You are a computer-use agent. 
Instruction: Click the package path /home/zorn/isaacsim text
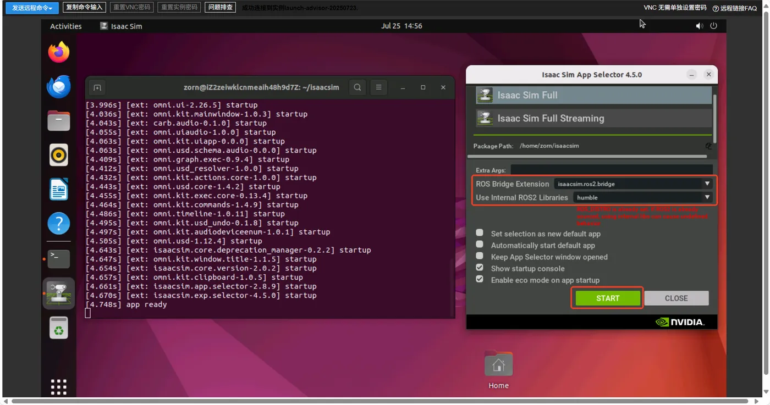pyautogui.click(x=549, y=146)
